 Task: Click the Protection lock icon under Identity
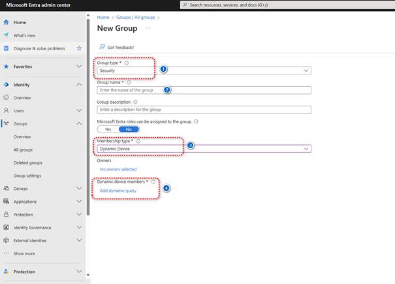(7, 214)
